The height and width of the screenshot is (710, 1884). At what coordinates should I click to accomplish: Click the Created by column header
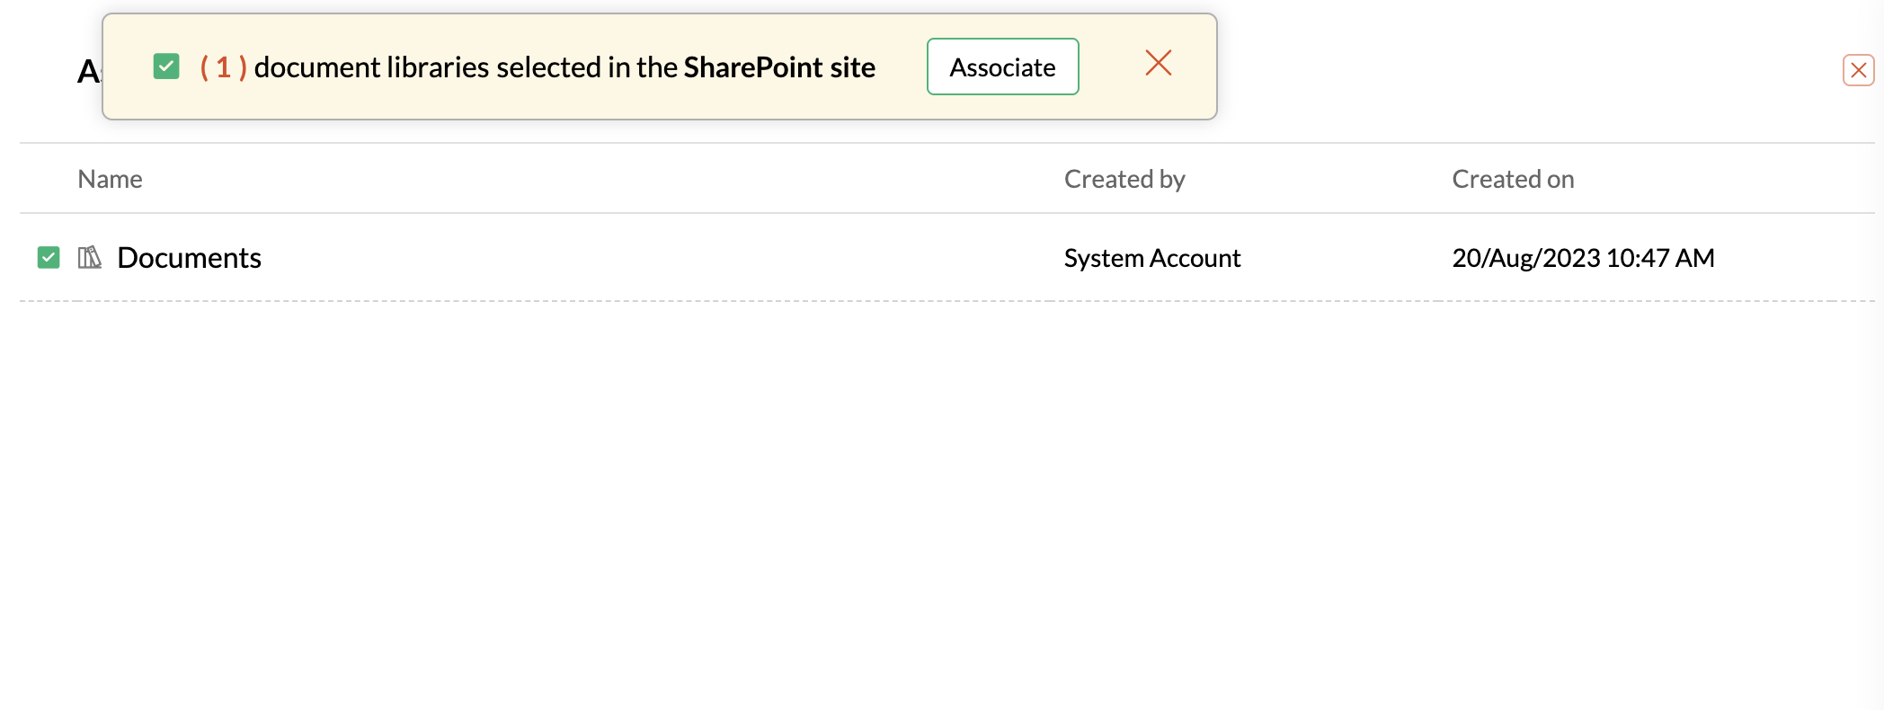1124,179
